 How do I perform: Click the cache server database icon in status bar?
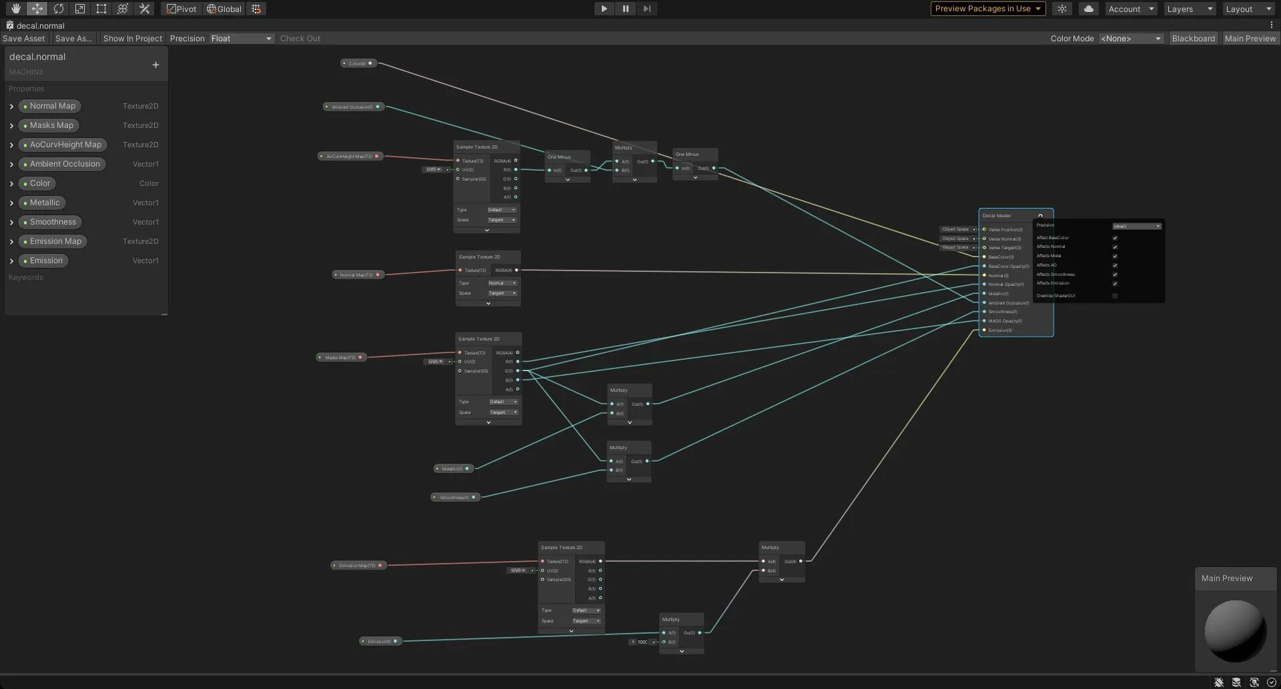point(1236,682)
